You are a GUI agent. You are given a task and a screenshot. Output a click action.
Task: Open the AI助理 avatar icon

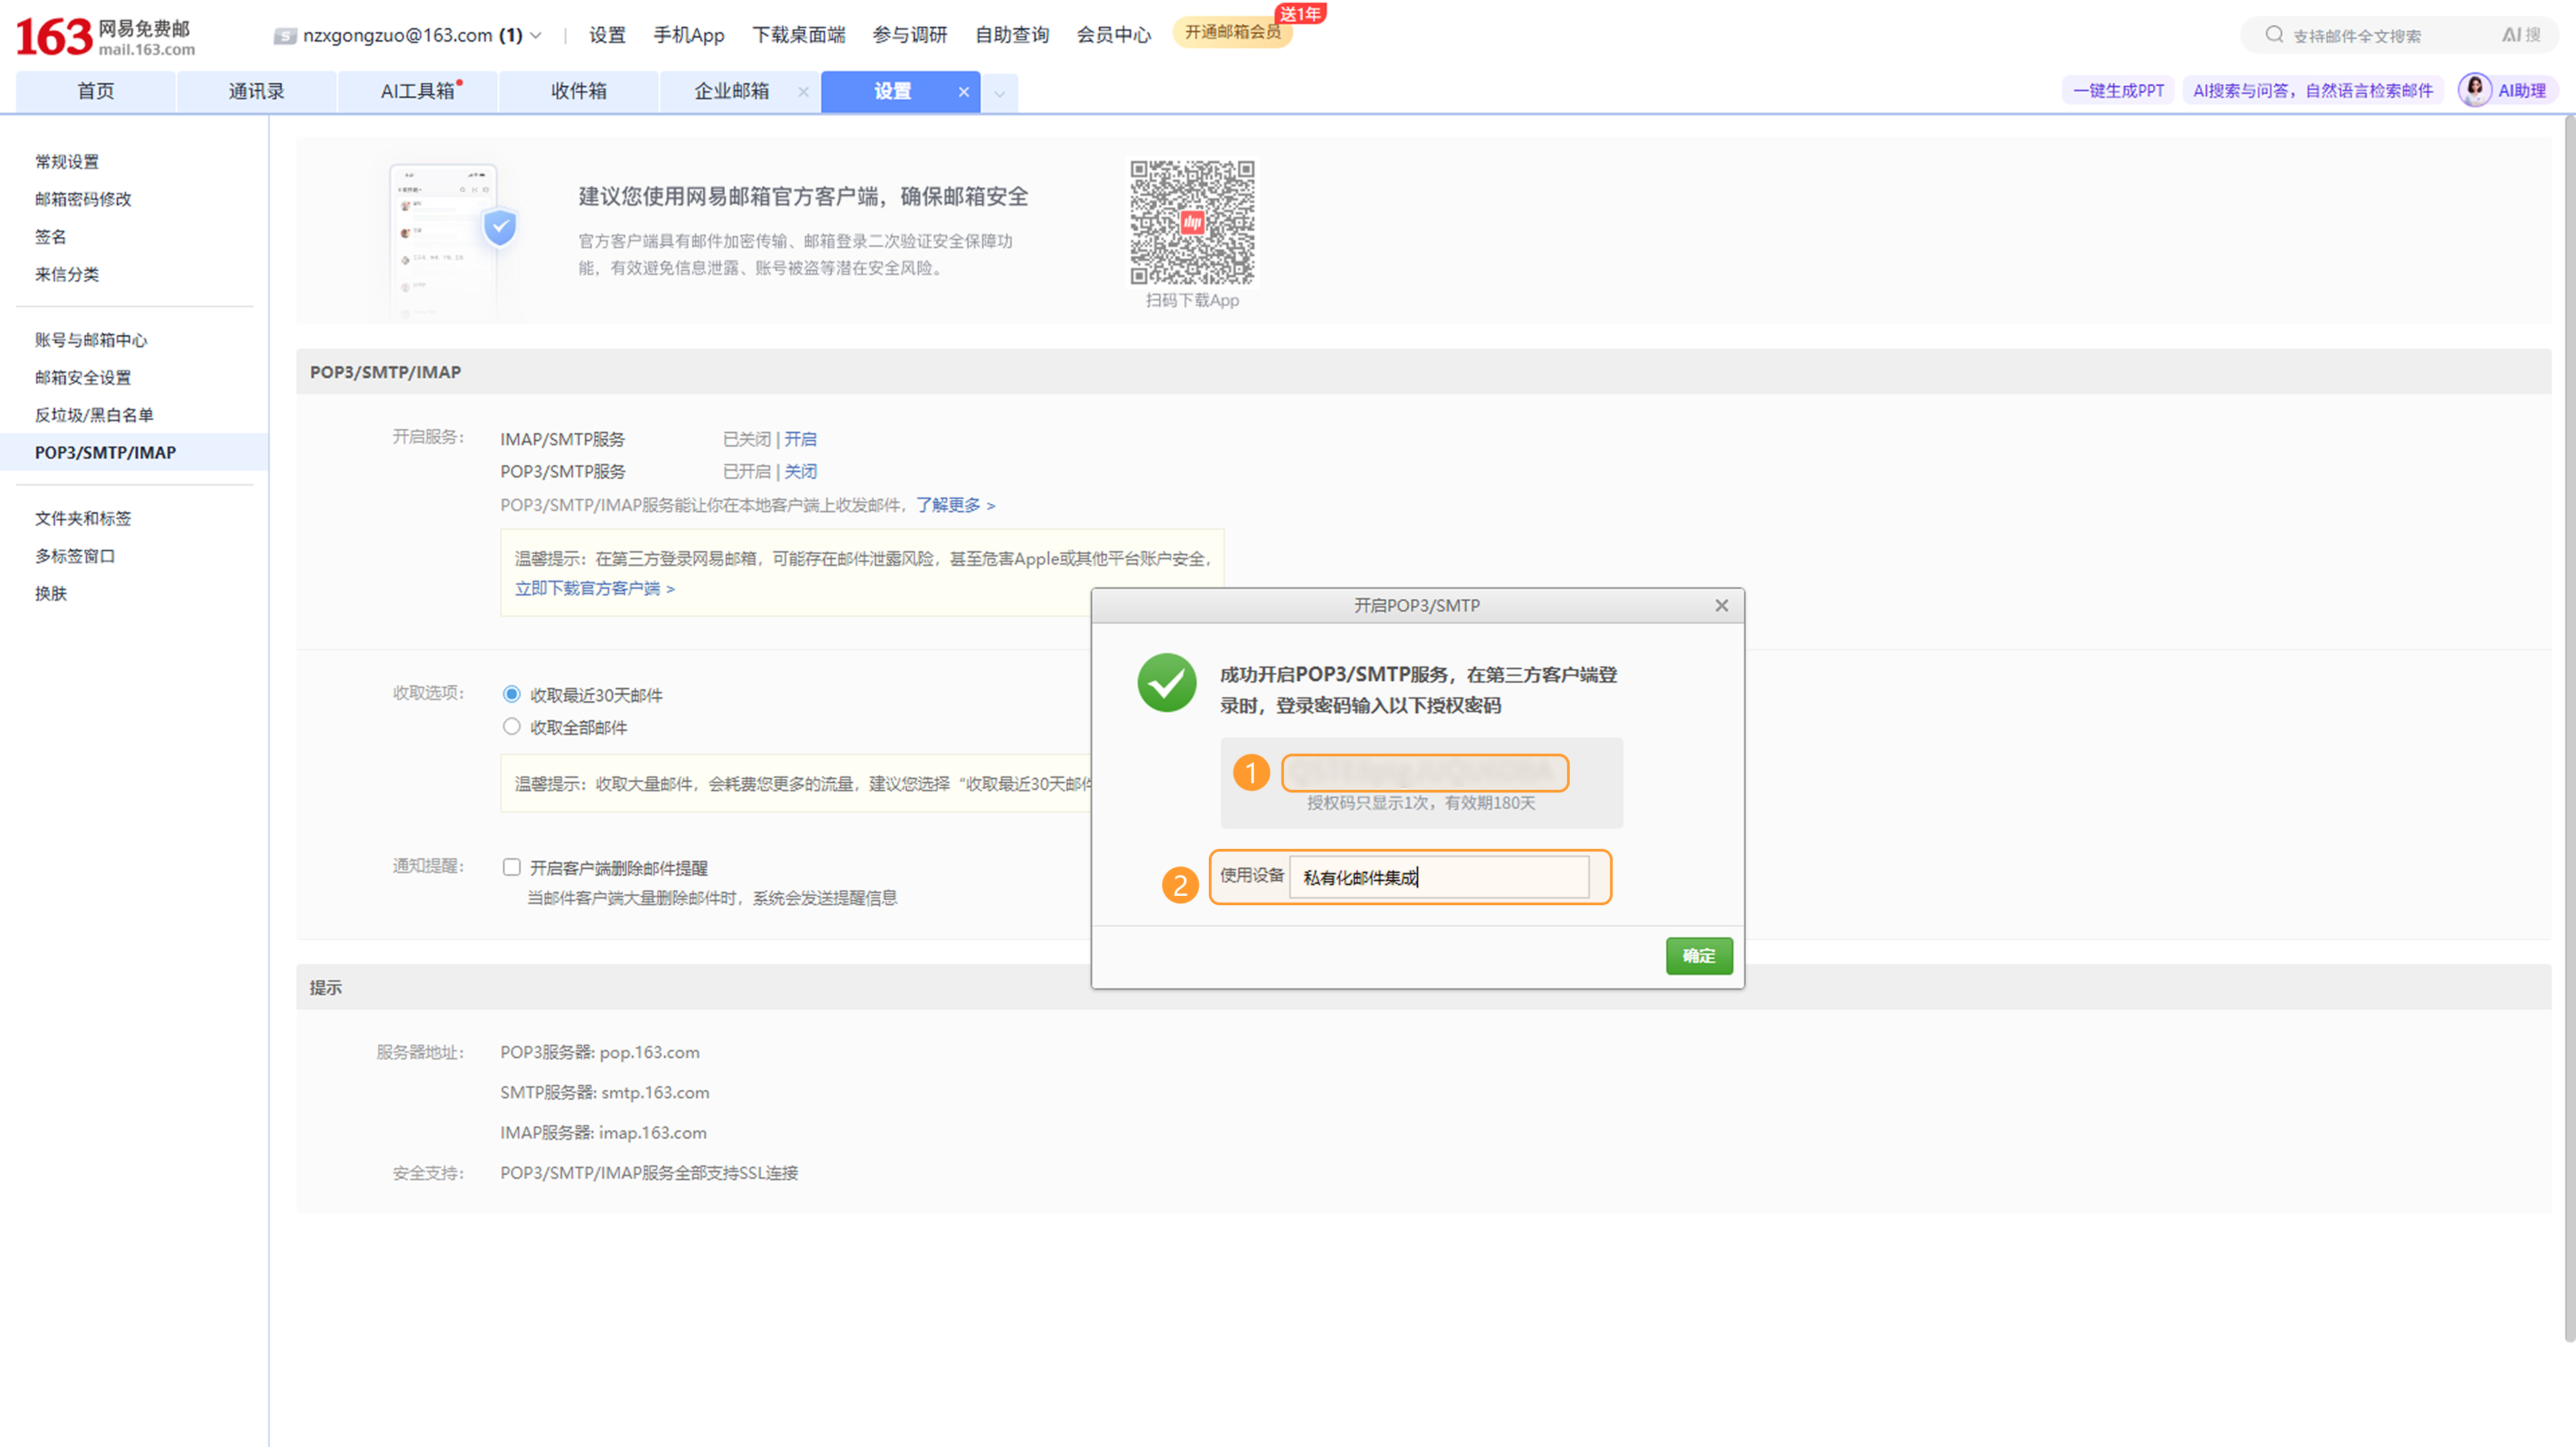pyautogui.click(x=2474, y=90)
